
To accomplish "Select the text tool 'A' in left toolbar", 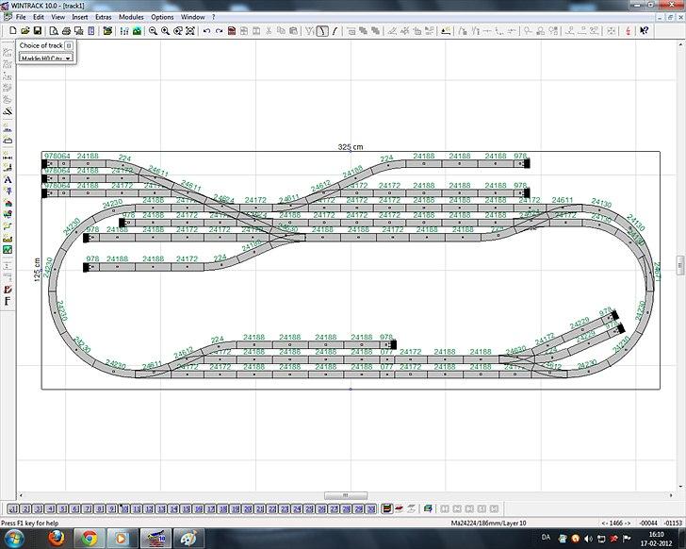I will point(8,179).
